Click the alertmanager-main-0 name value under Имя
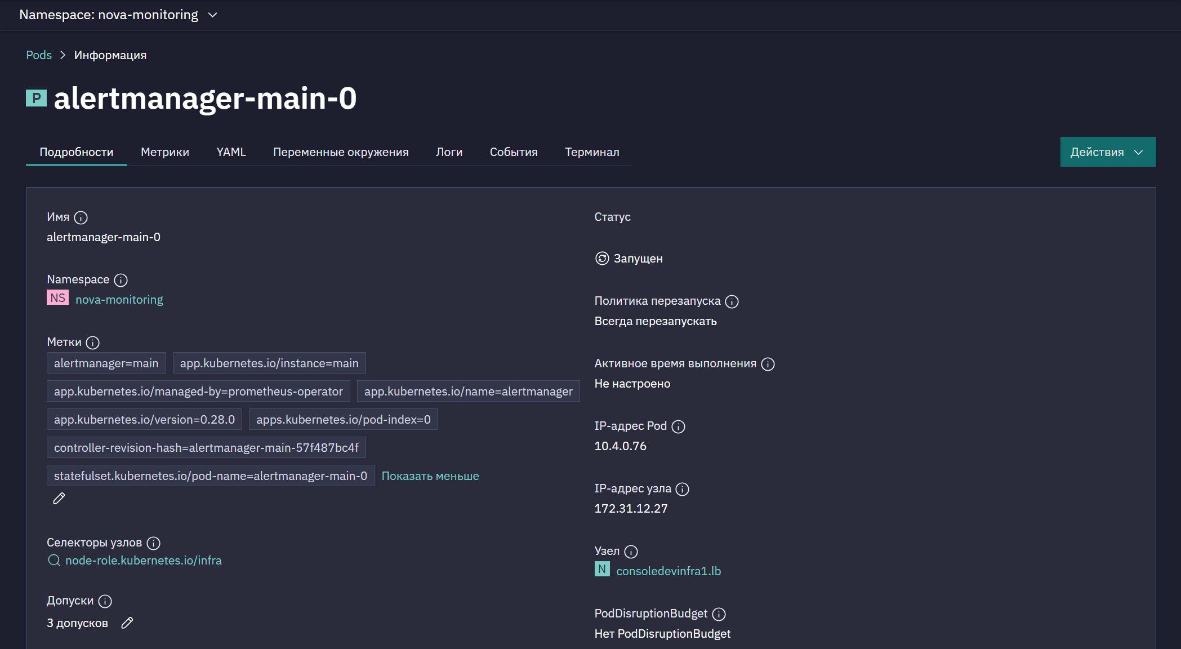Screen dimensions: 1181x649 tap(104, 237)
